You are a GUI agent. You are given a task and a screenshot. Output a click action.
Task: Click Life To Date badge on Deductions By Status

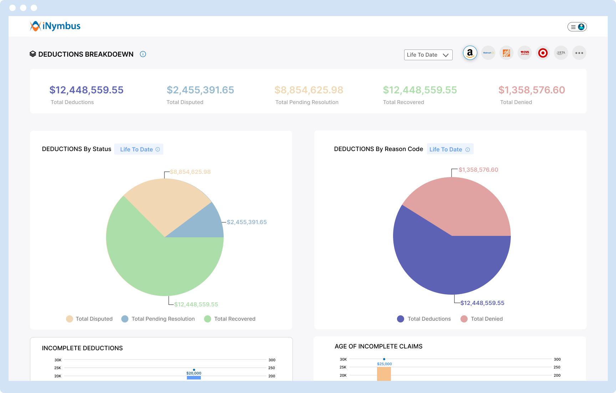[x=138, y=149]
